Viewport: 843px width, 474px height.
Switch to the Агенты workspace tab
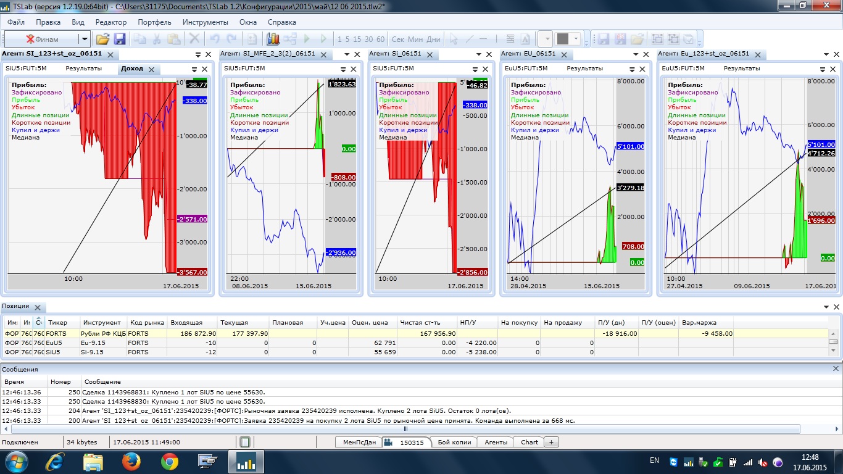point(496,442)
